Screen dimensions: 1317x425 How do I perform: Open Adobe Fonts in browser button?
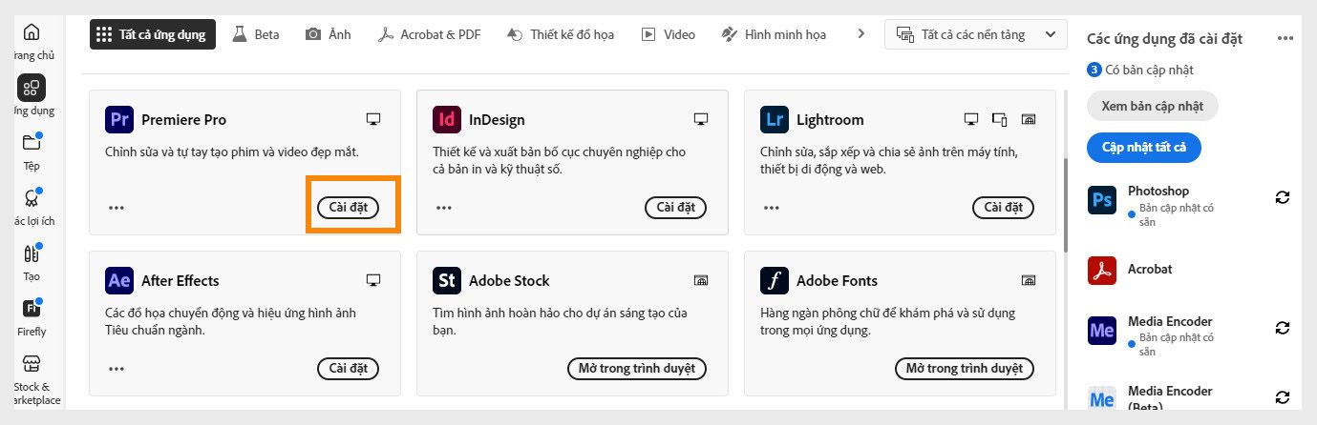[965, 368]
